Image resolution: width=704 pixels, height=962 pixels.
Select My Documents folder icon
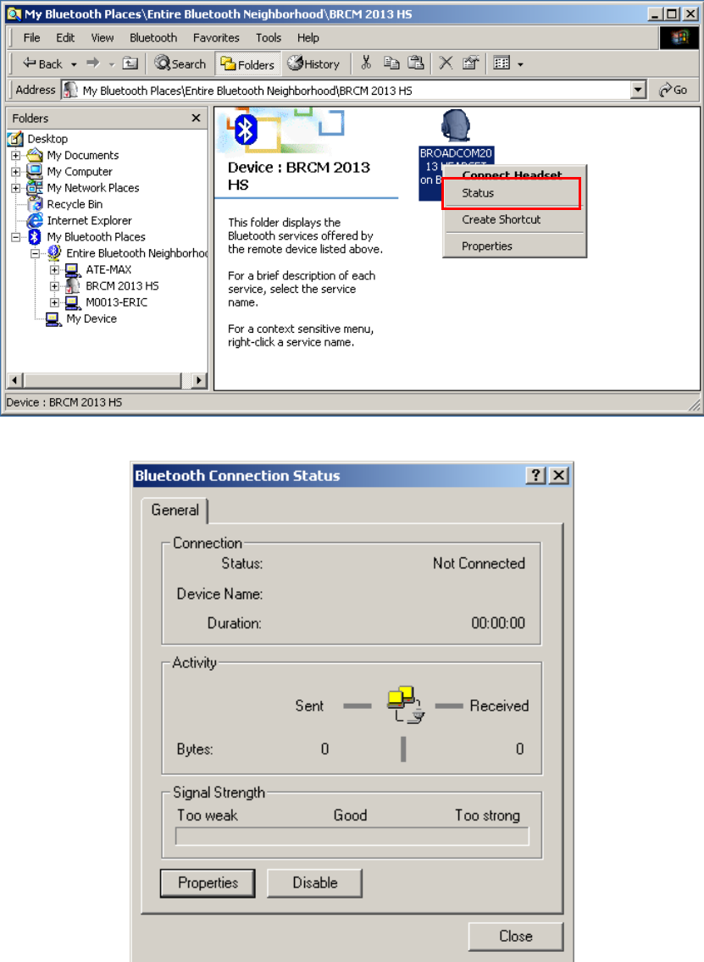(x=35, y=155)
